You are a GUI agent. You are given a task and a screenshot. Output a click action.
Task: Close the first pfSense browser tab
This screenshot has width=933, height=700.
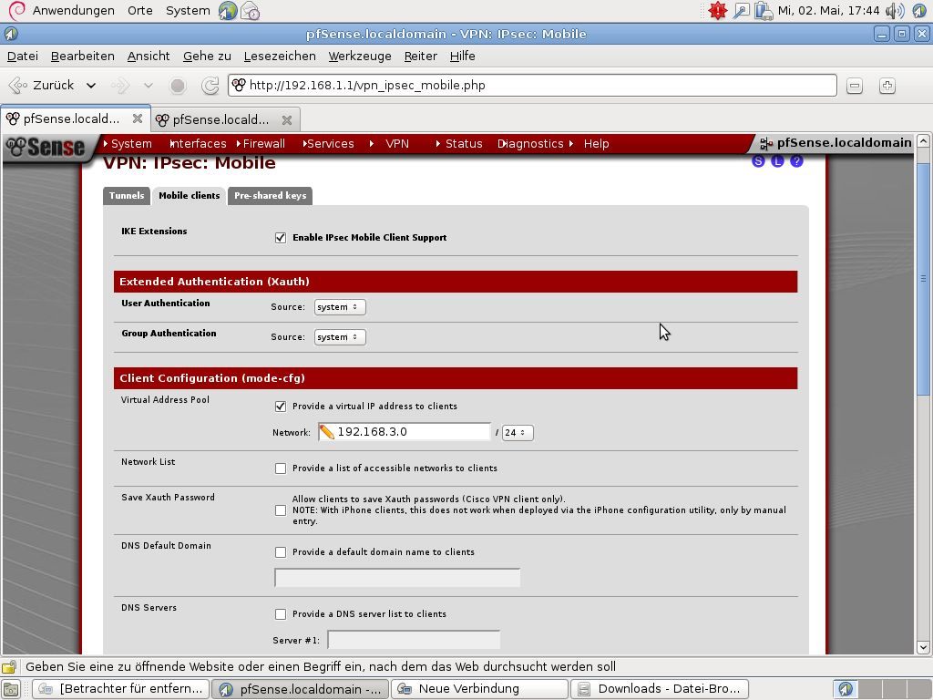138,118
